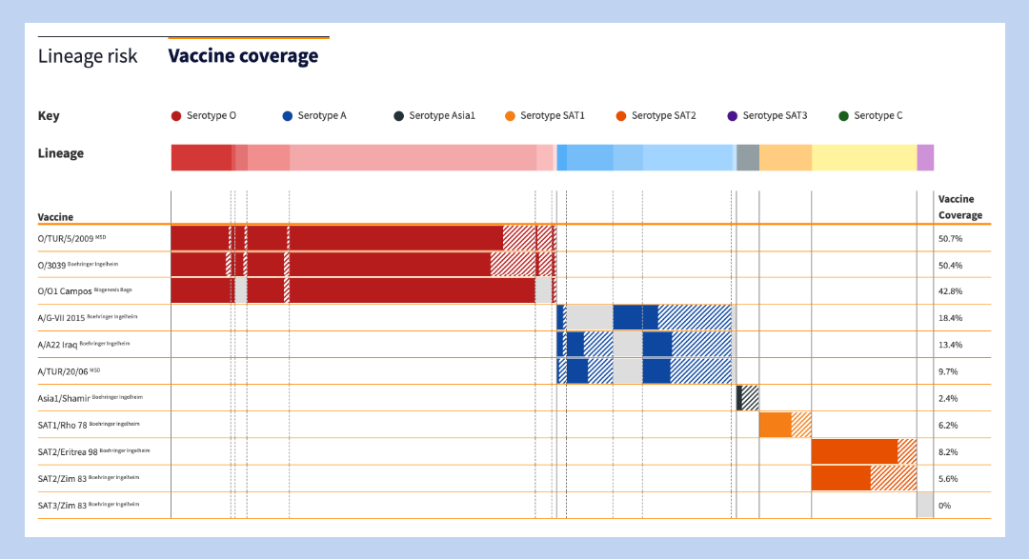Click the green Serotype C legend dot
1029x559 pixels.
[x=844, y=116]
